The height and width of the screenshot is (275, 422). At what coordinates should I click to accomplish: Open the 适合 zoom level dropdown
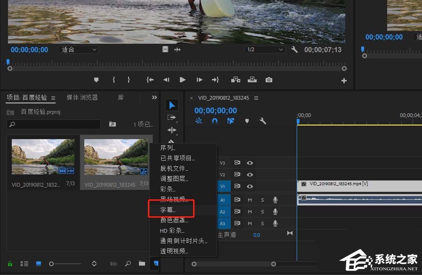(78, 49)
